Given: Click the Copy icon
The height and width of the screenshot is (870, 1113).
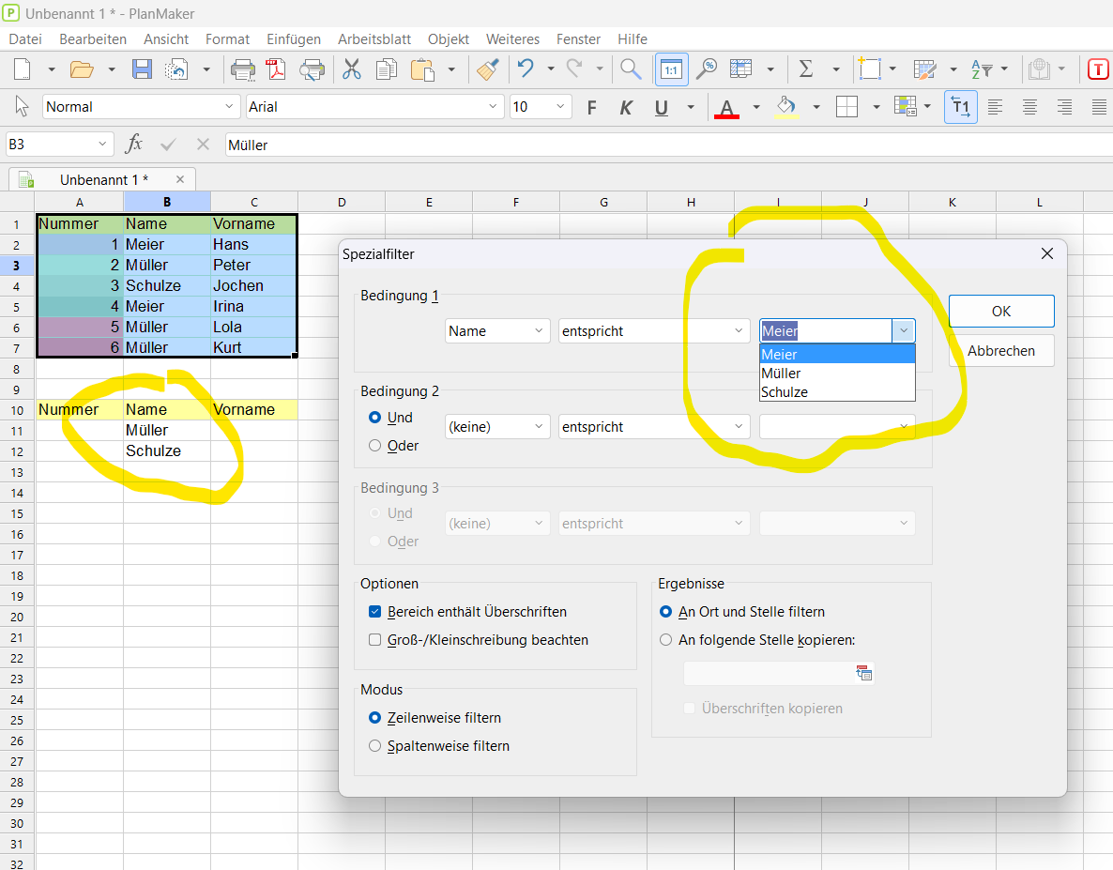Looking at the screenshot, I should click(386, 69).
